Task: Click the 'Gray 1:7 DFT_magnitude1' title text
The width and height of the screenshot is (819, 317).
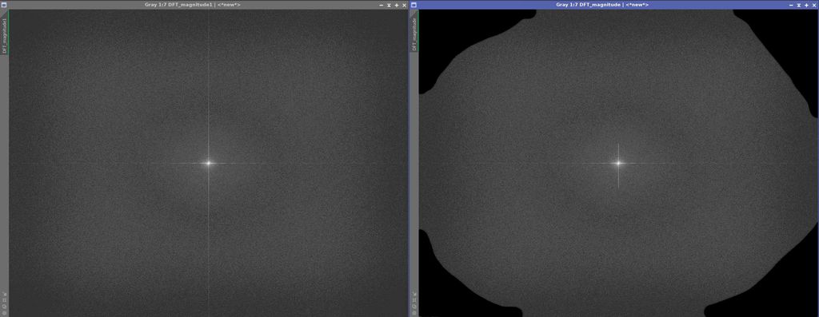Action: pyautogui.click(x=178, y=5)
